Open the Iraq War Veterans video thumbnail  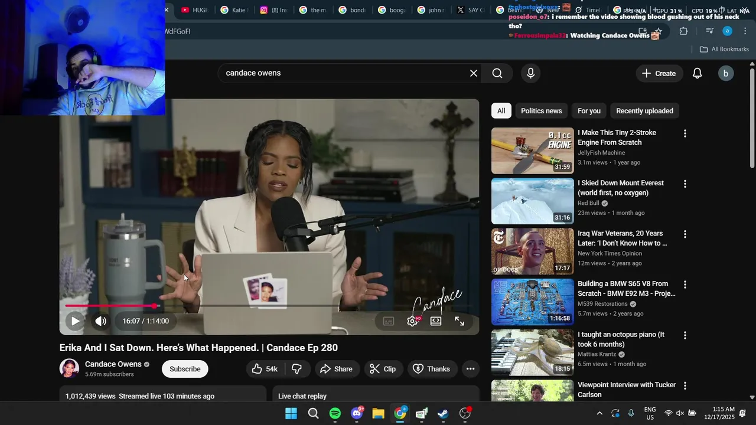[533, 251]
